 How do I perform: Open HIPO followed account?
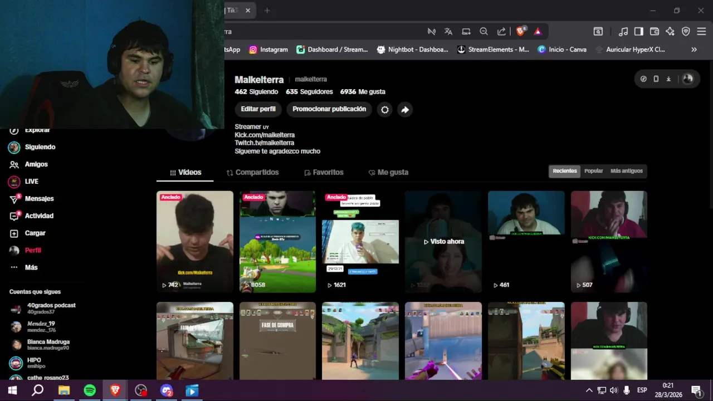coord(26,363)
